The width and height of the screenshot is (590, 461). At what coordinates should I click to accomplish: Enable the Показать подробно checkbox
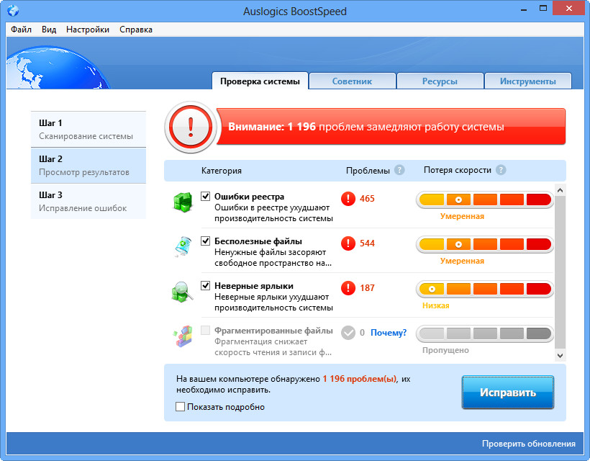180,407
